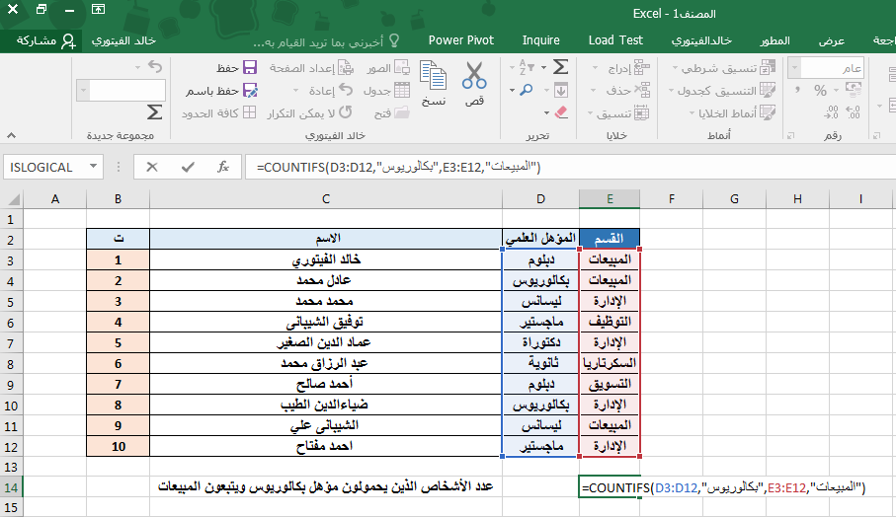
Task: Click the Save (حفظ) floppy icon
Action: point(250,67)
